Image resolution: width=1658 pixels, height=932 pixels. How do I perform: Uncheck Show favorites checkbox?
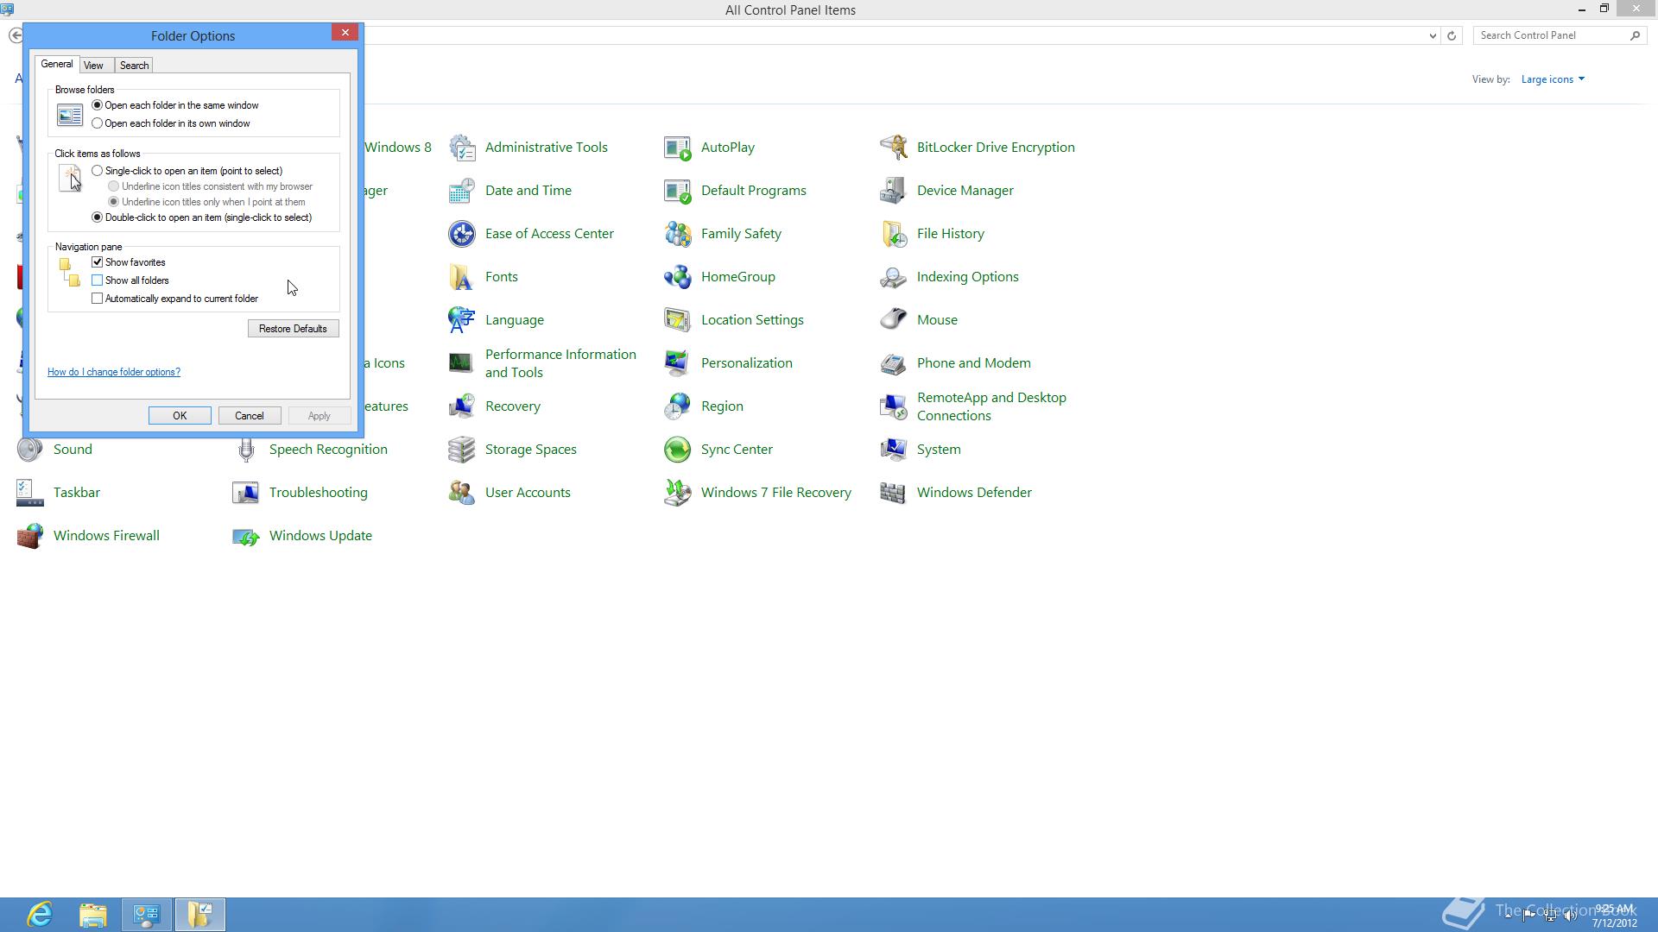click(x=97, y=262)
